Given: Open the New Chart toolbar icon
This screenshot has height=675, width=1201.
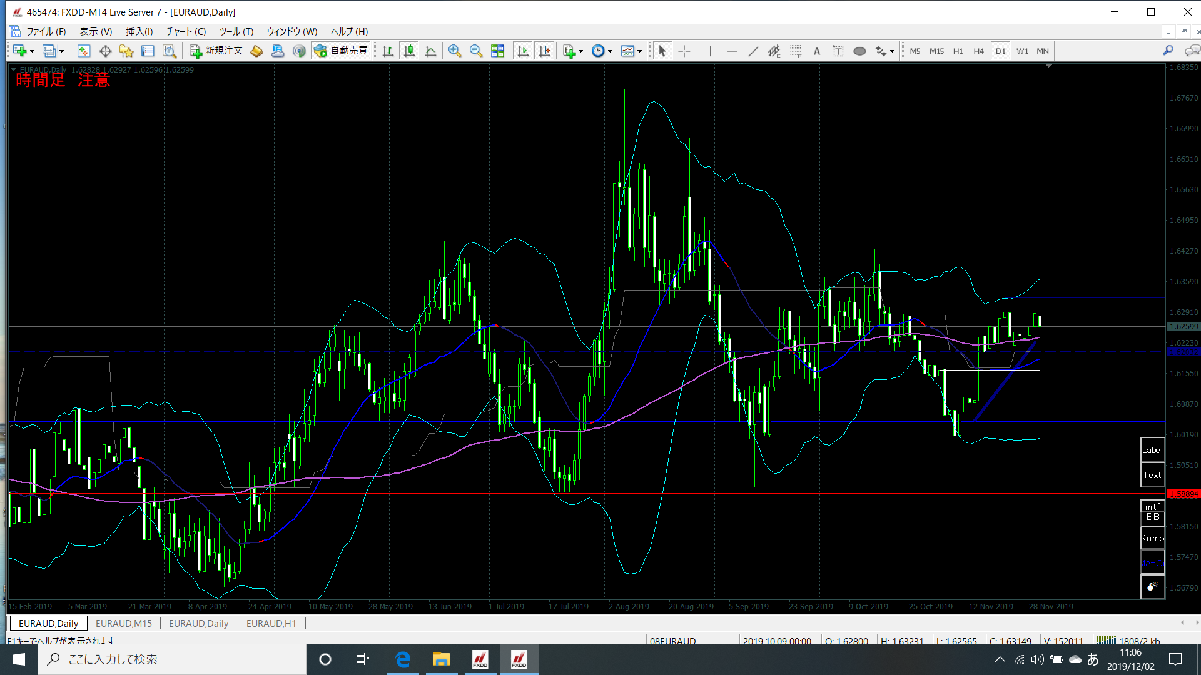Looking at the screenshot, I should [x=19, y=51].
